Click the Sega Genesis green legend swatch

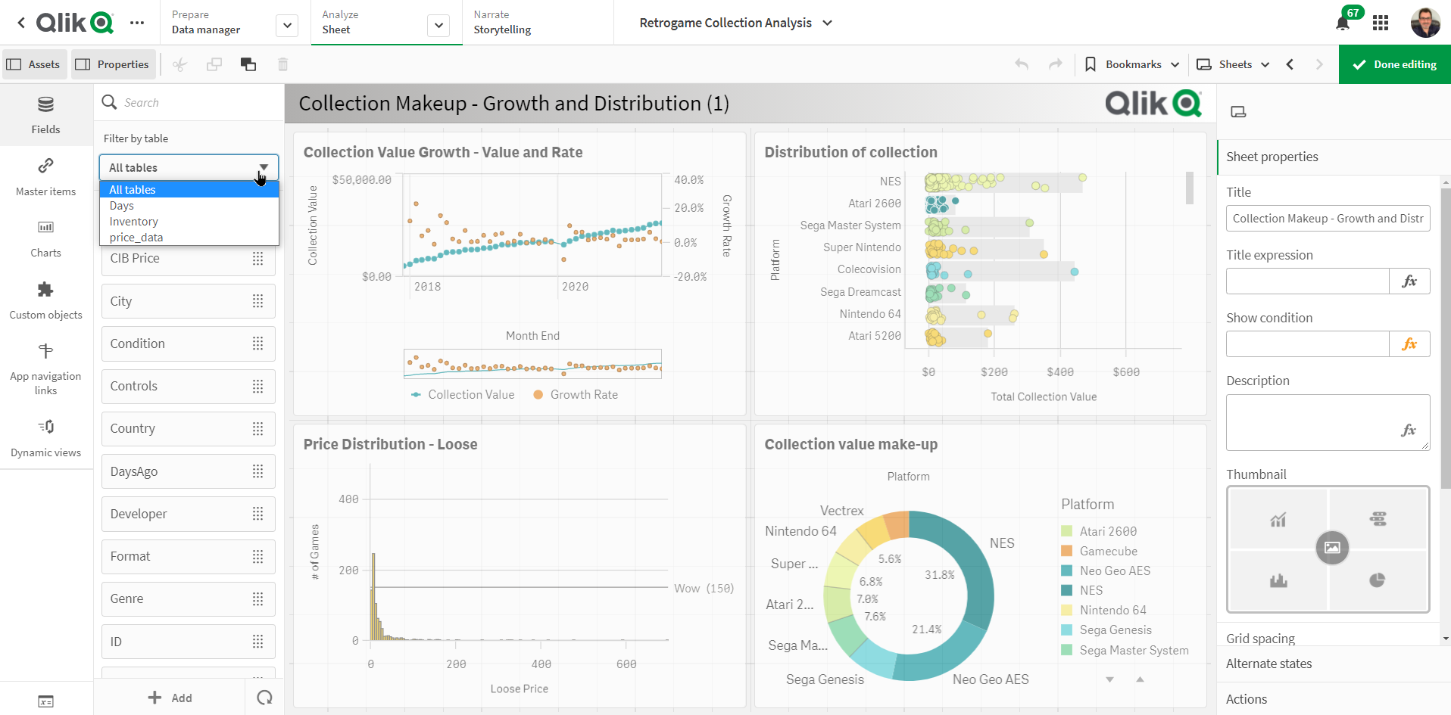1067,630
